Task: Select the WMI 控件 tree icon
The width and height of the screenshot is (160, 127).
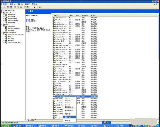Action: click(x=6, y=39)
